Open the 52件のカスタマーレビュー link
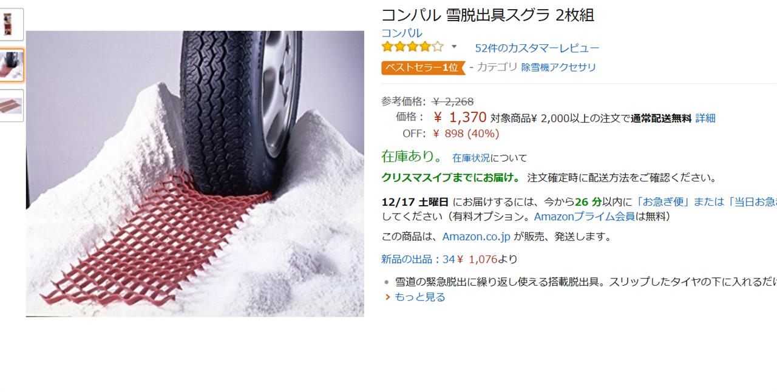This screenshot has height=392, width=777. pos(537,48)
